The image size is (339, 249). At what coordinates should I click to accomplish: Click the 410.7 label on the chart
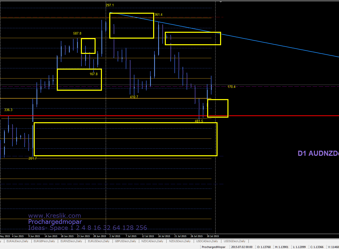(134, 97)
